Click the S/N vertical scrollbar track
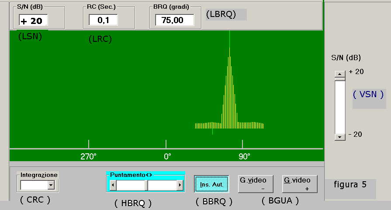The image size is (391, 210). click(339, 105)
